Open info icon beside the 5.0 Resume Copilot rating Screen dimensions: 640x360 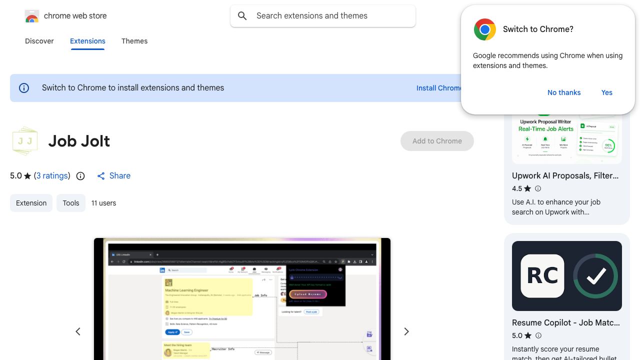[538, 335]
